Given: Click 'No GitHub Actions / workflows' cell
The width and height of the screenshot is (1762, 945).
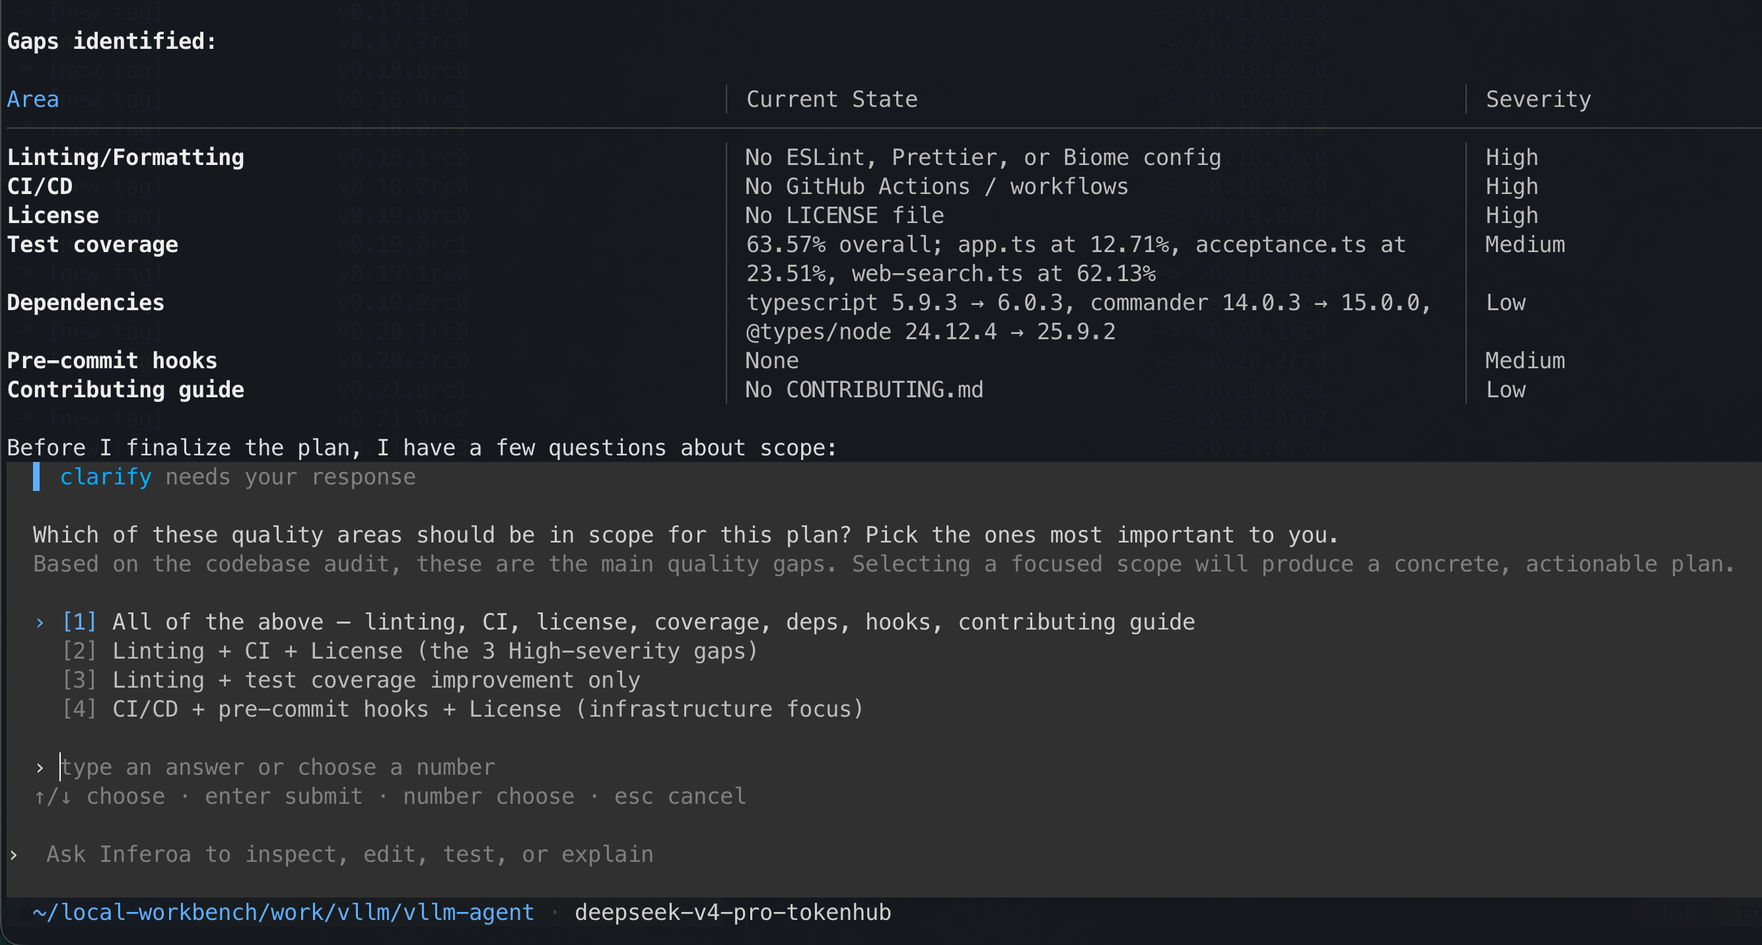Looking at the screenshot, I should (x=936, y=186).
